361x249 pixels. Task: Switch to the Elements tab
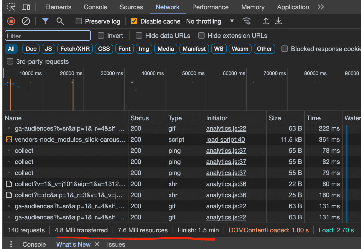click(58, 7)
